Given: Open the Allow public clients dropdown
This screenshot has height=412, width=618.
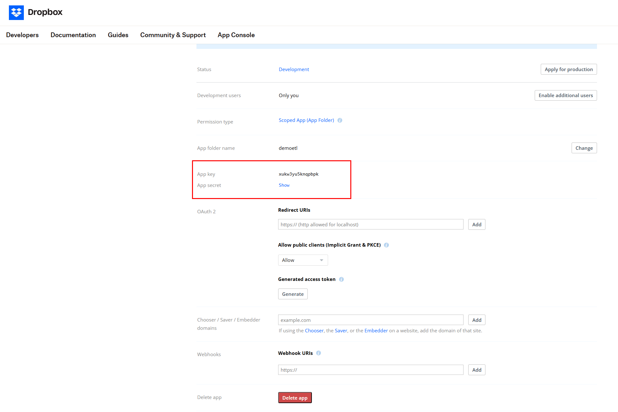Looking at the screenshot, I should 303,260.
